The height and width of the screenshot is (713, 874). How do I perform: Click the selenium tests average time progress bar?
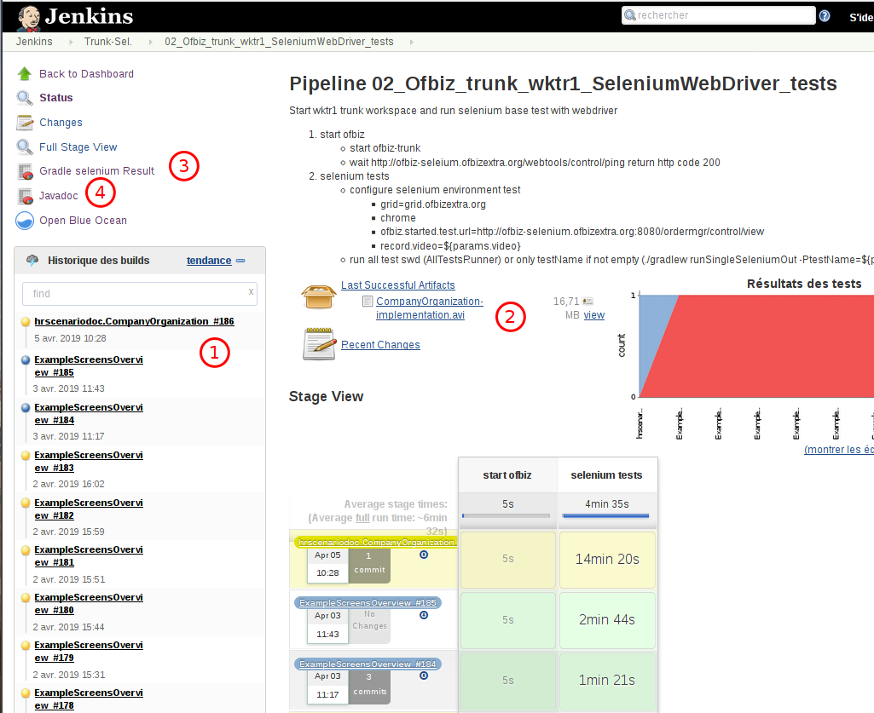(606, 516)
